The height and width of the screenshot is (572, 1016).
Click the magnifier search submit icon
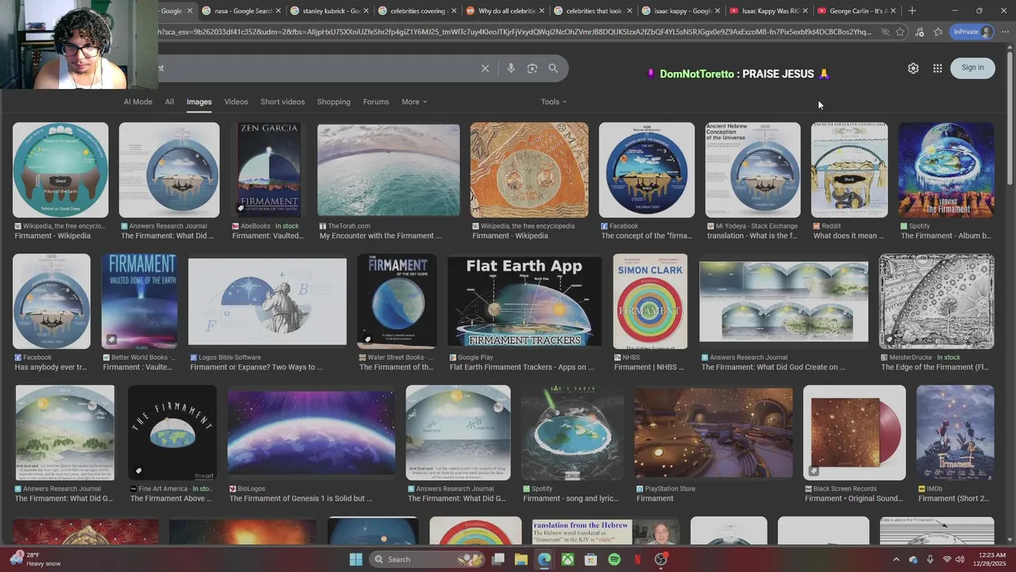click(x=553, y=68)
